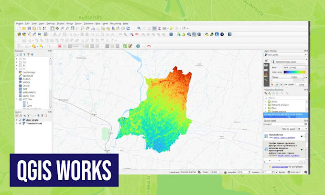Image resolution: width=325 pixels, height=195 pixels.
Task: Open the layer selector dropdown in Layer Styling
Action: 285,55
